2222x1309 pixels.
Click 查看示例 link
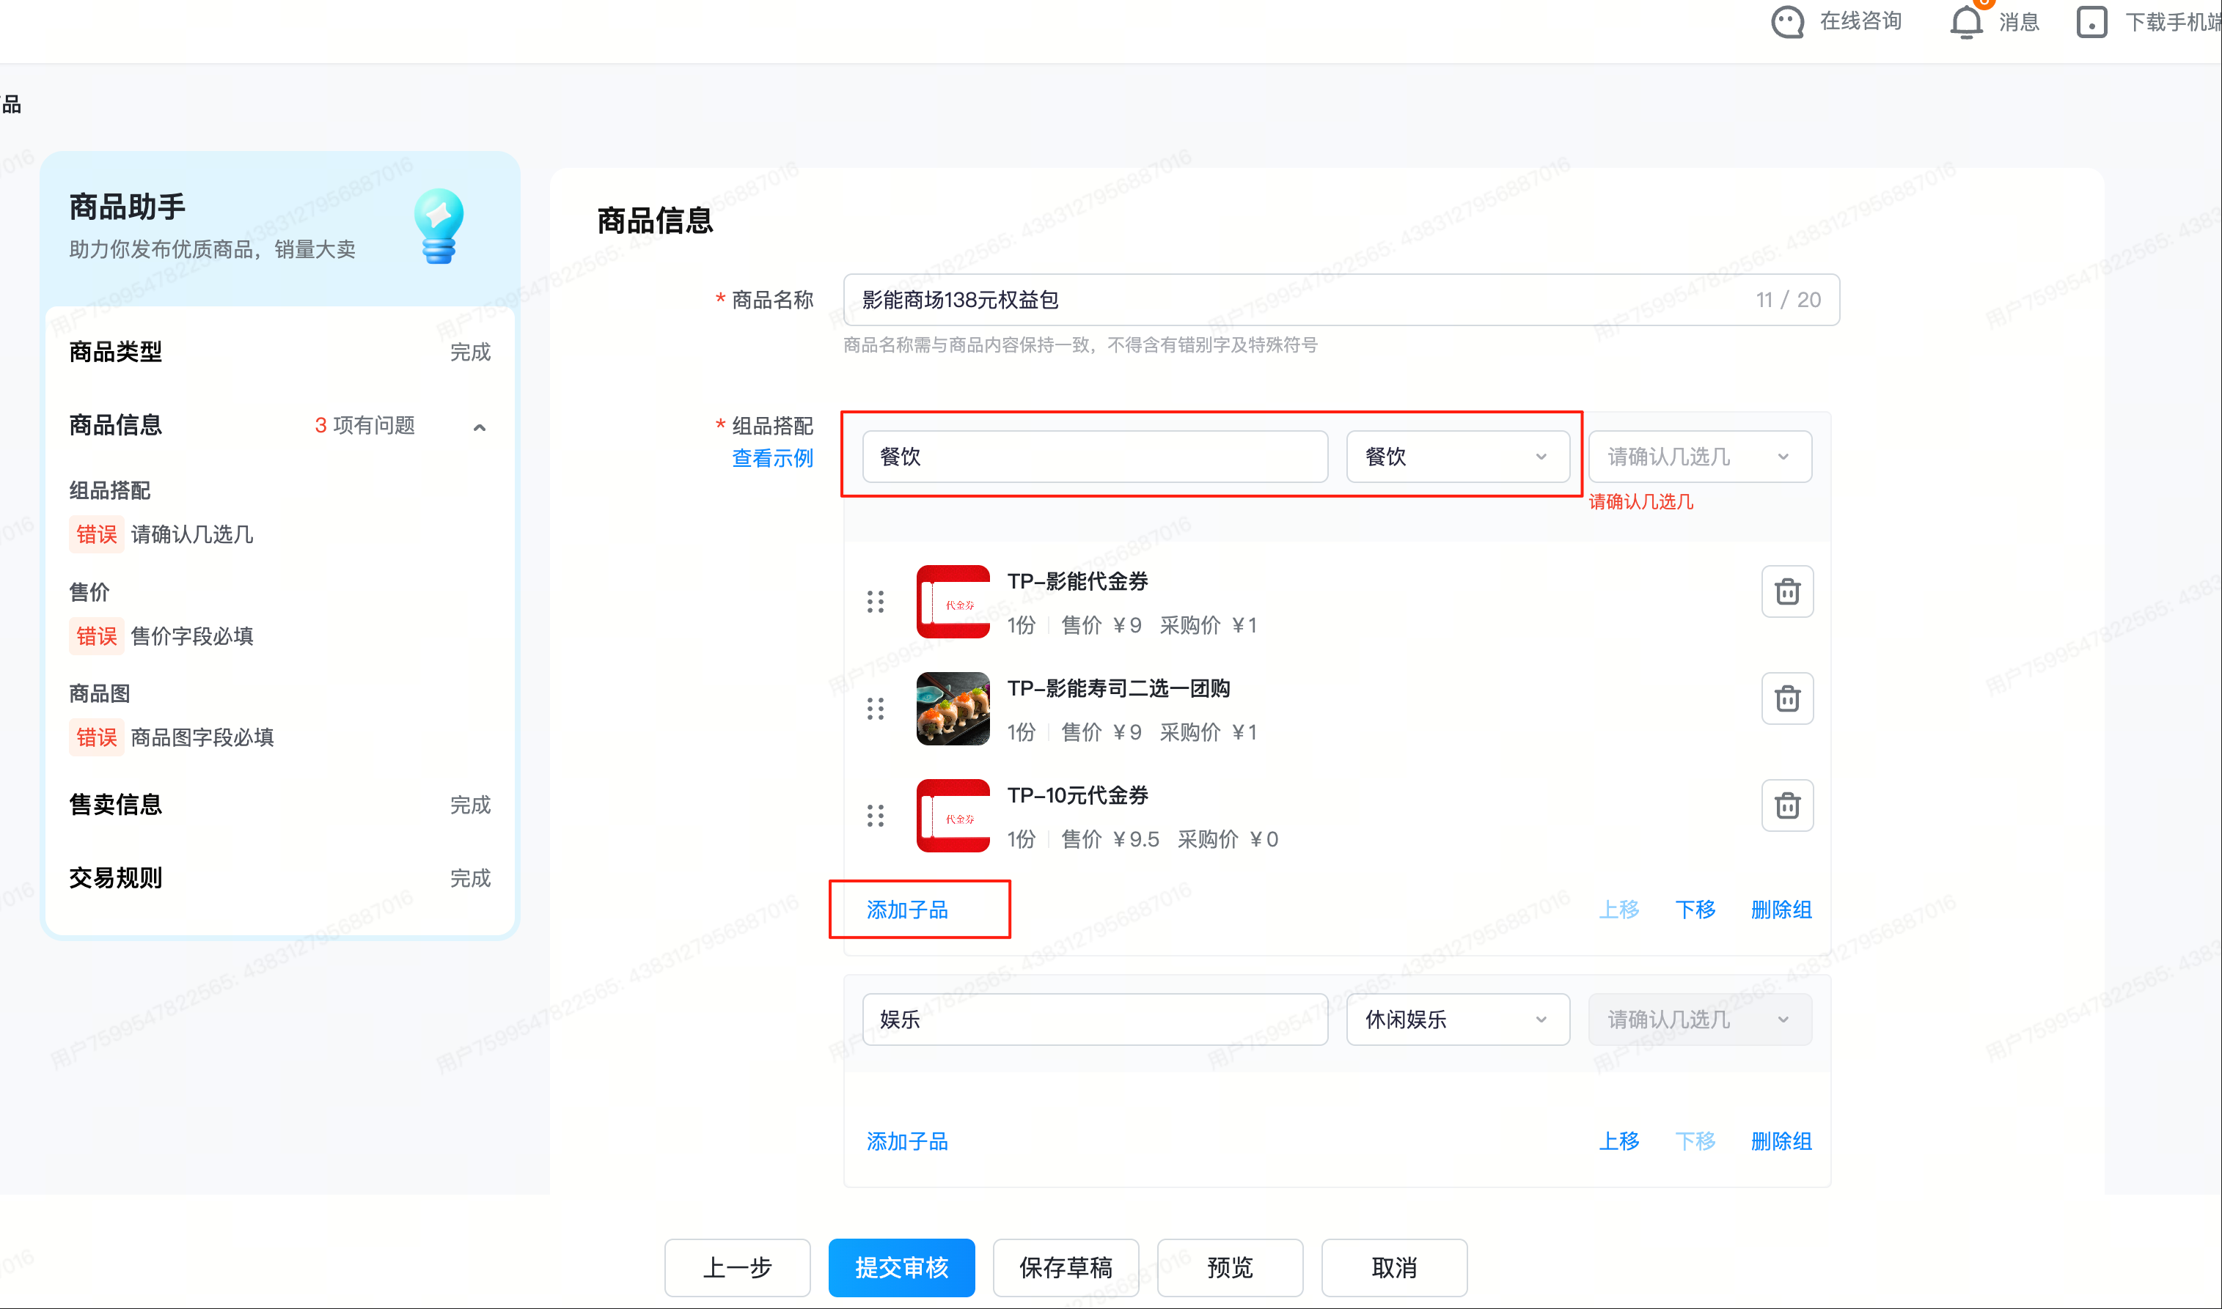point(771,458)
